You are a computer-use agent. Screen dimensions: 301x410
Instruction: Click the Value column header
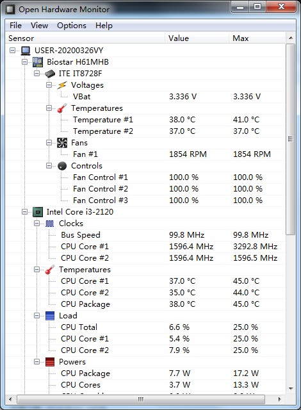(197, 38)
